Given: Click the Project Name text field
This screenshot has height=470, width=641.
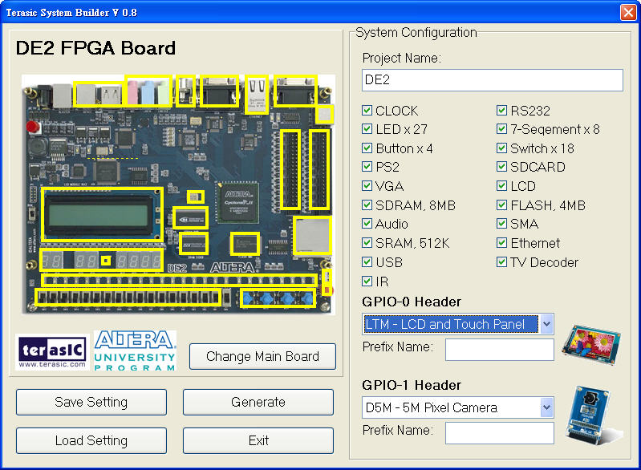Looking at the screenshot, I should (493, 80).
